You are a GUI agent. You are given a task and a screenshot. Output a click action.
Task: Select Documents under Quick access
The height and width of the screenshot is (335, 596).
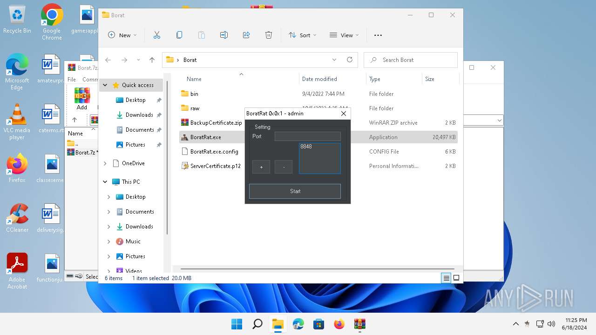point(140,130)
